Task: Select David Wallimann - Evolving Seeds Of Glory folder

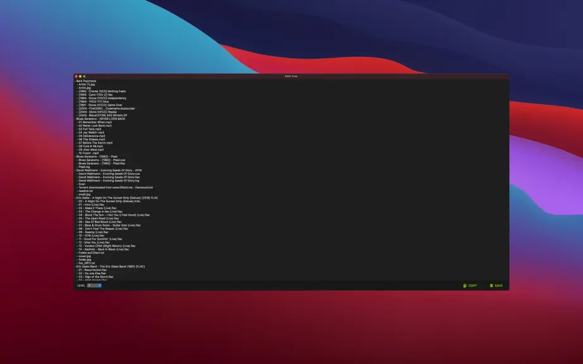Action: pyautogui.click(x=109, y=170)
